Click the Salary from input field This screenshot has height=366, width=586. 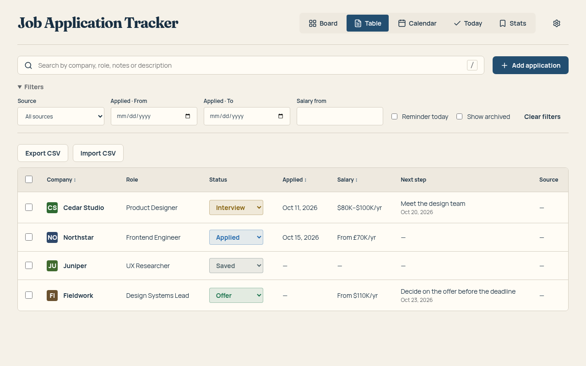click(340, 116)
